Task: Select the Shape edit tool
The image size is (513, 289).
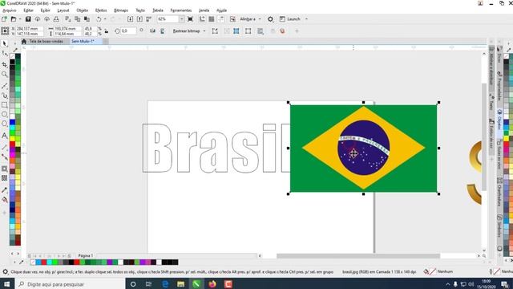Action: click(4, 54)
